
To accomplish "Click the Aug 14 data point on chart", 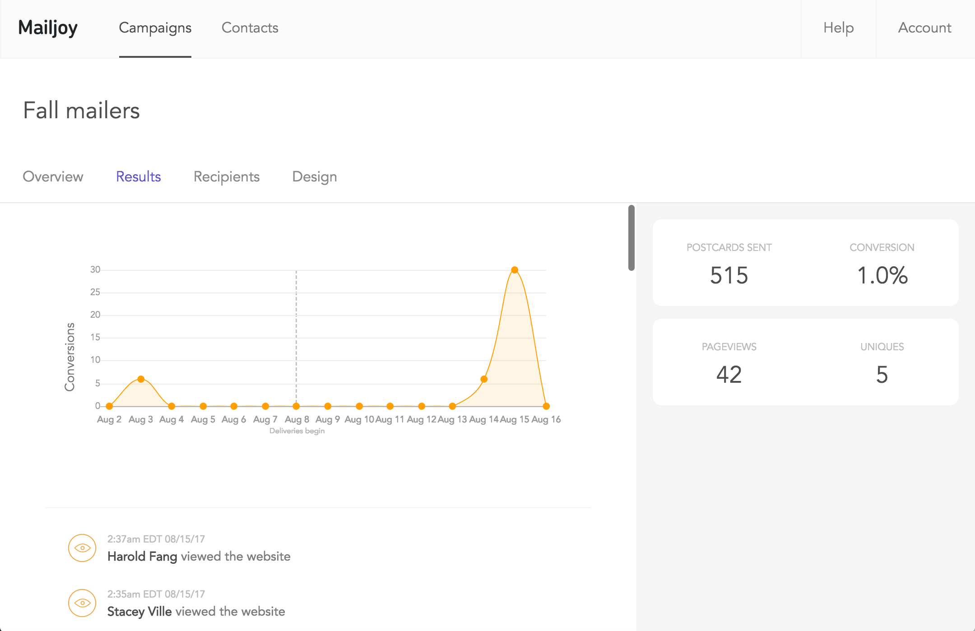I will pyautogui.click(x=484, y=379).
